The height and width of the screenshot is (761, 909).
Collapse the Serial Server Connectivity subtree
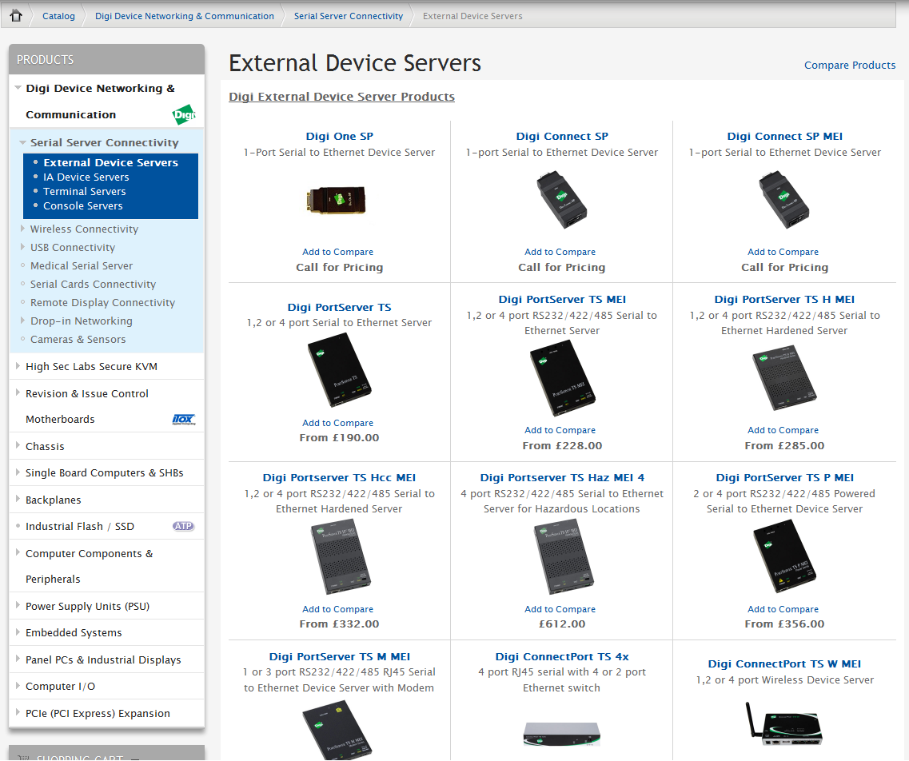(22, 142)
